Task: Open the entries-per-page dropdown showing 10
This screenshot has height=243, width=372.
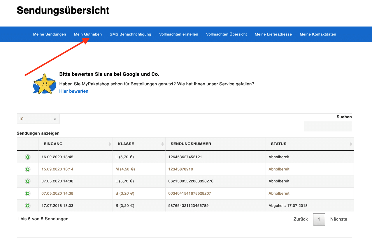Action: (38, 119)
